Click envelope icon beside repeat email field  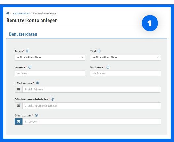pyautogui.click(x=18, y=106)
